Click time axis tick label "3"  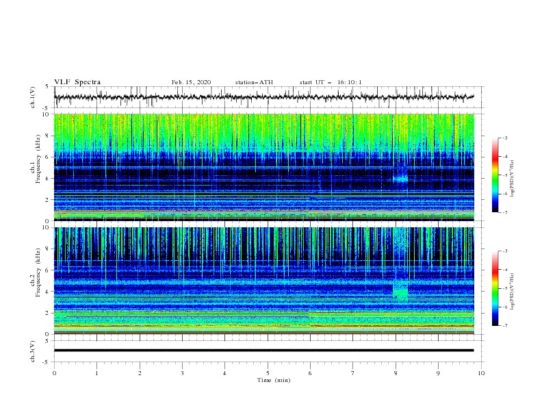tap(182, 373)
